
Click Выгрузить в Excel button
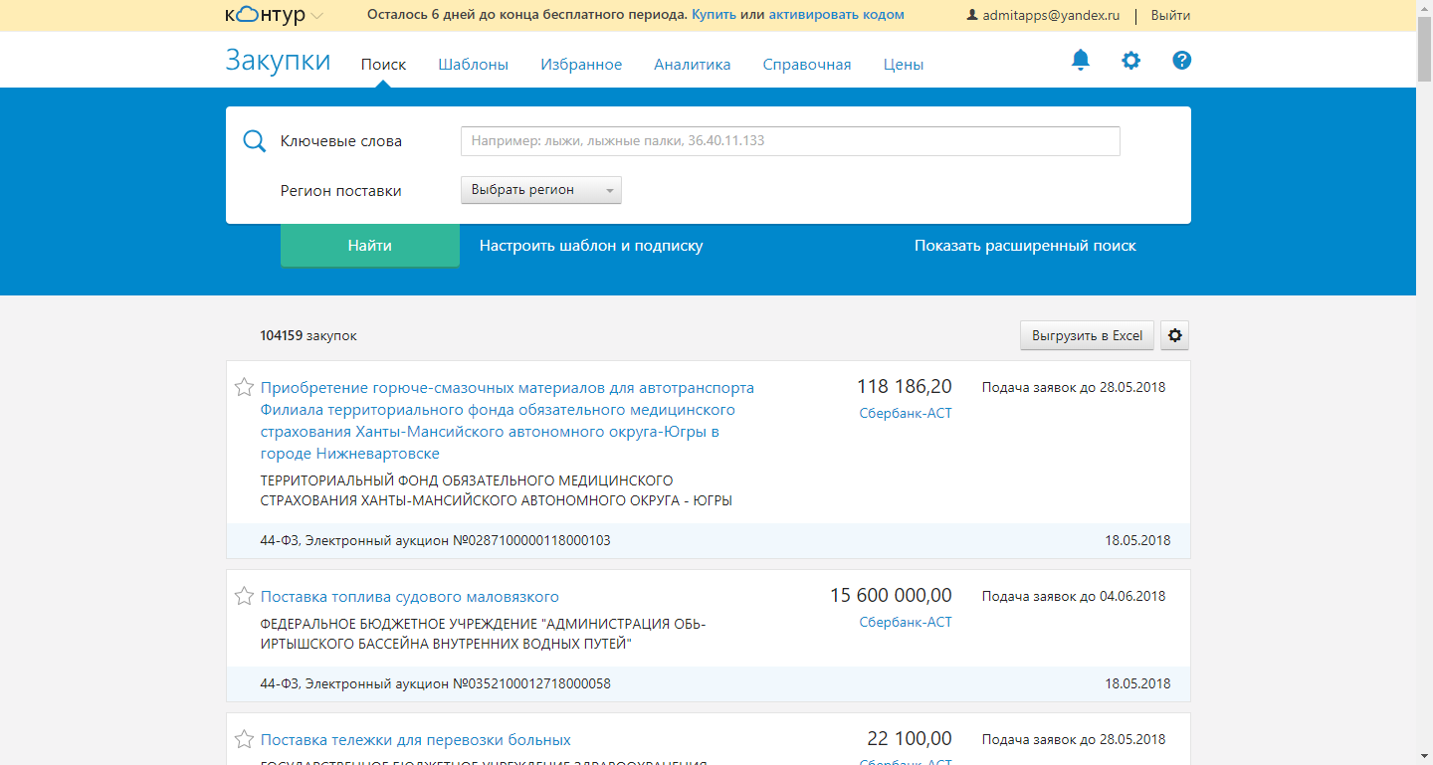click(1087, 336)
